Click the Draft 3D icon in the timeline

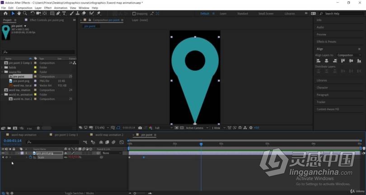point(93,142)
